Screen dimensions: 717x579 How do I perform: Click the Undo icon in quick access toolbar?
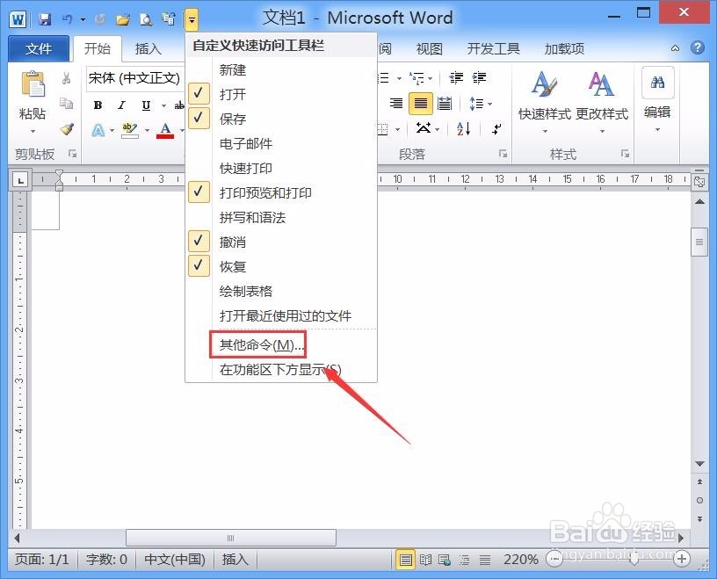[68, 19]
